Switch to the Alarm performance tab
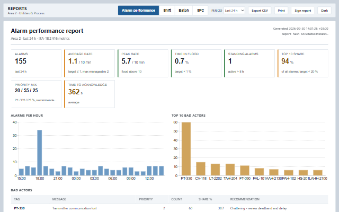Viewport: 339px width, 212px height. pos(138,11)
